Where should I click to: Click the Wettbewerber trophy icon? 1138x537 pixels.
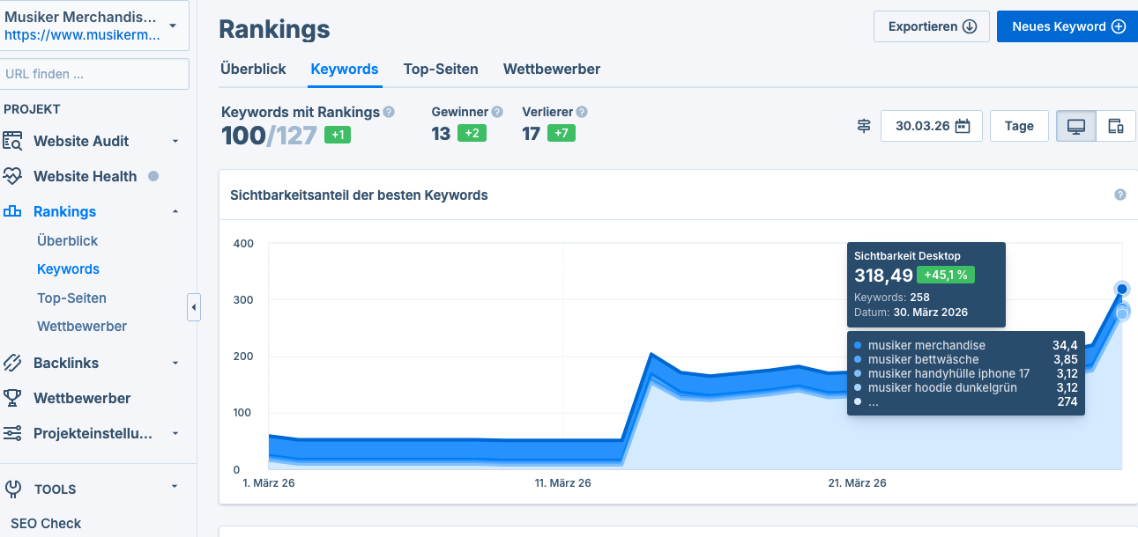pyautogui.click(x=15, y=398)
